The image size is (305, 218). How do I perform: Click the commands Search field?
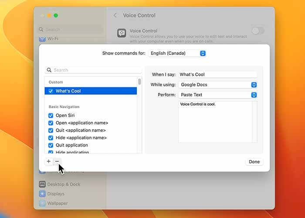(x=93, y=70)
